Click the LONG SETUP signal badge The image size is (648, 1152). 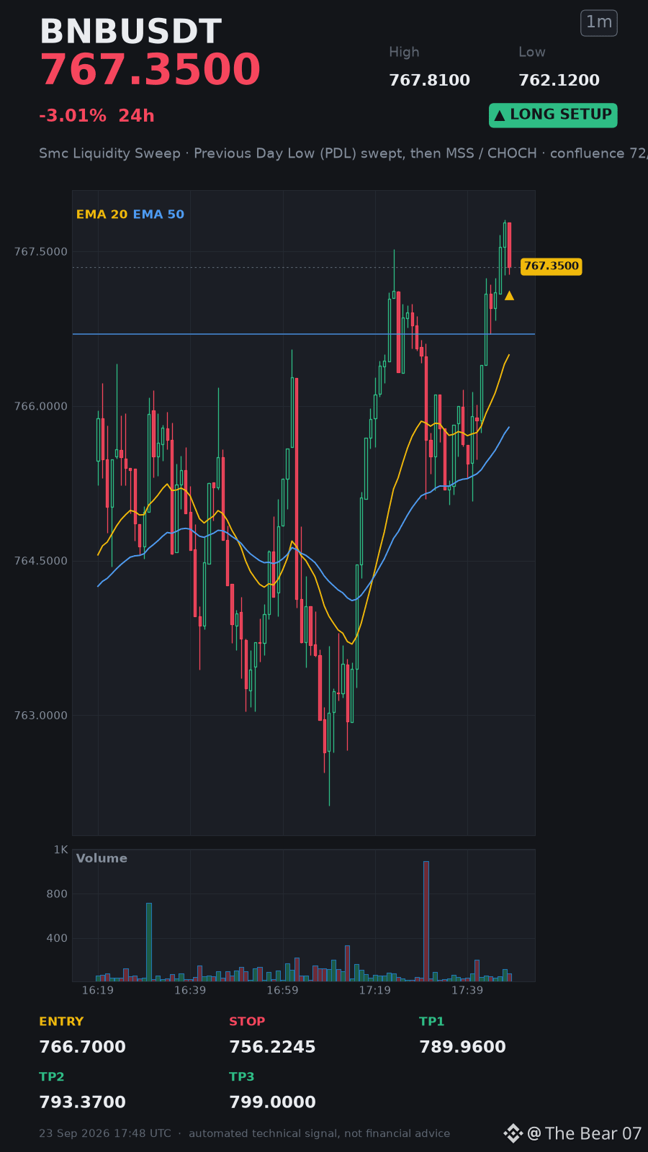553,115
